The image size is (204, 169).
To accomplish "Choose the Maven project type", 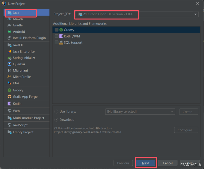I will click(x=27, y=19).
